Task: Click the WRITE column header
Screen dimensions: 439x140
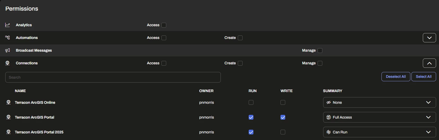Action: click(287, 91)
